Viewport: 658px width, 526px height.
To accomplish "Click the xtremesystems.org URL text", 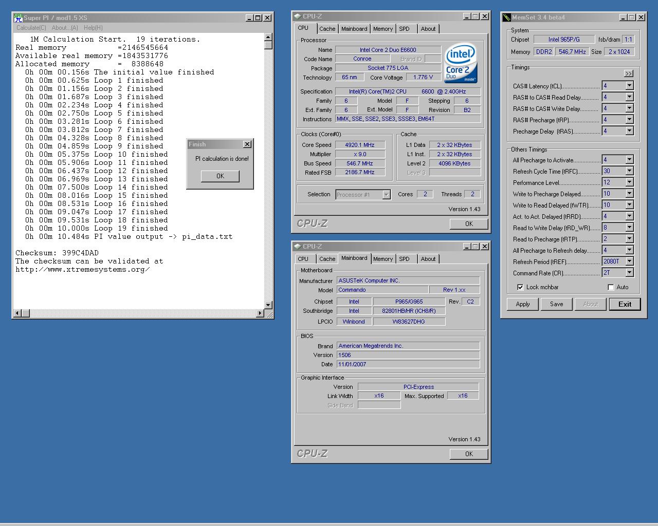I will pyautogui.click(x=83, y=269).
